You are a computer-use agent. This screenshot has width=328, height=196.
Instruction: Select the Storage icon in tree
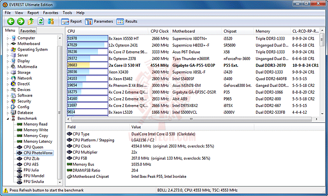pyautogui.click(x=14, y=72)
